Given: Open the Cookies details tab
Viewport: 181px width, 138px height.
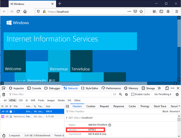Looking at the screenshot, I should (91, 106).
